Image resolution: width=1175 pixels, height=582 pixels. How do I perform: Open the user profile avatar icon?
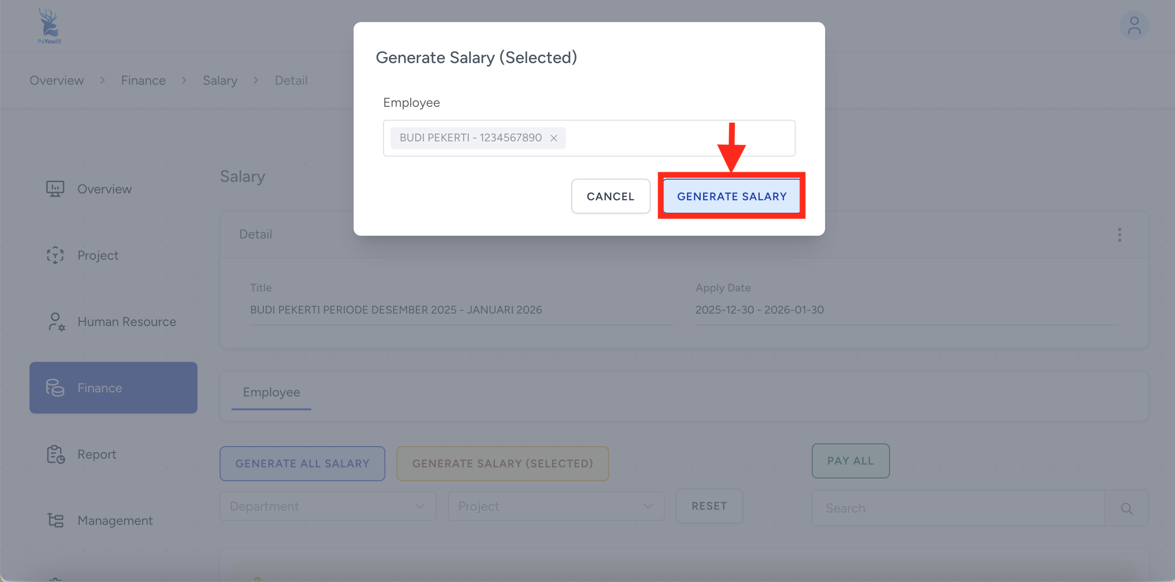[1134, 26]
